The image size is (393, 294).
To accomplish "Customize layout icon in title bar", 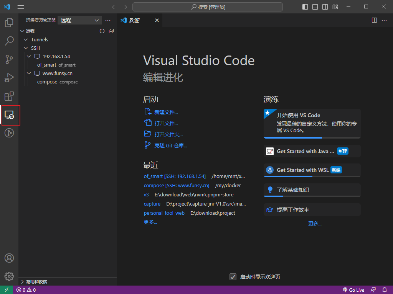I will [x=335, y=7].
